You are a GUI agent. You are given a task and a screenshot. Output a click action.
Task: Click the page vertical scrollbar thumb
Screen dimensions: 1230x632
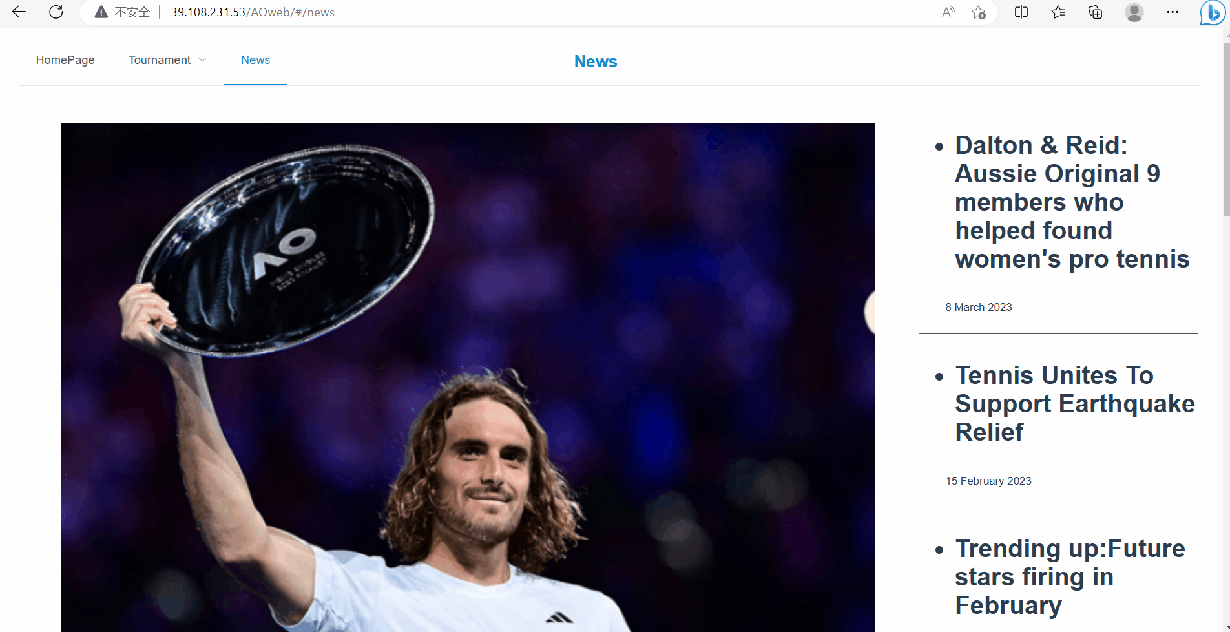point(1227,129)
